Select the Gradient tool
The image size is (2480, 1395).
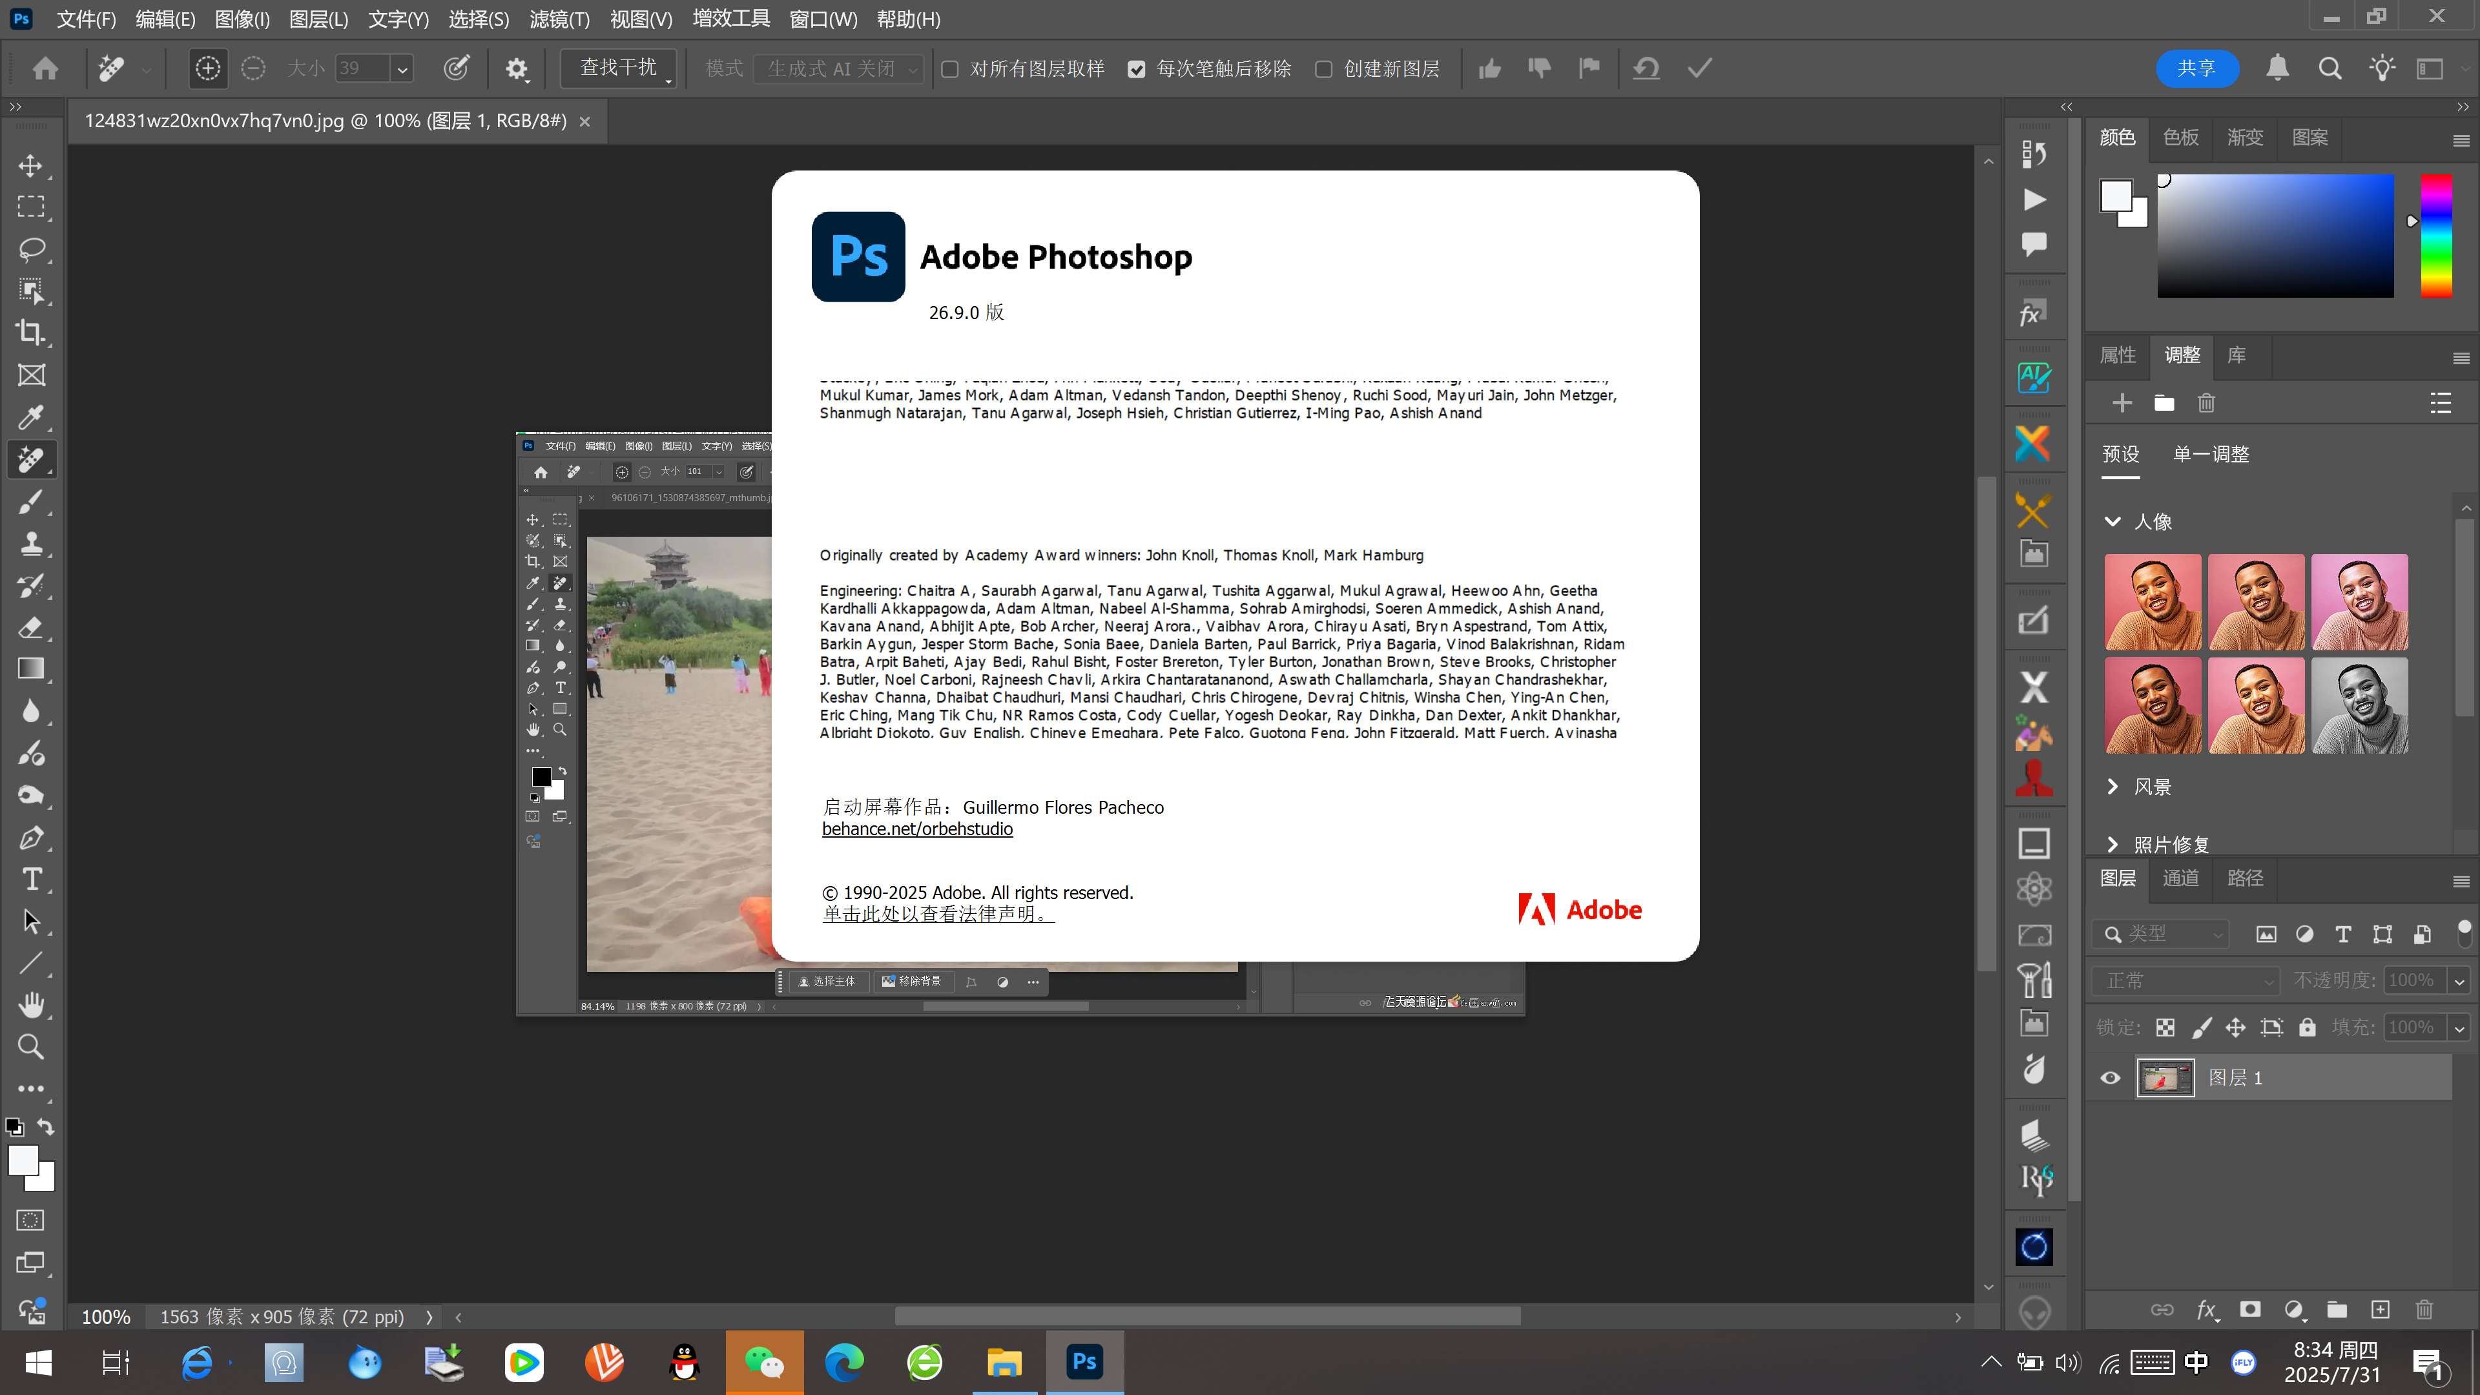(31, 669)
